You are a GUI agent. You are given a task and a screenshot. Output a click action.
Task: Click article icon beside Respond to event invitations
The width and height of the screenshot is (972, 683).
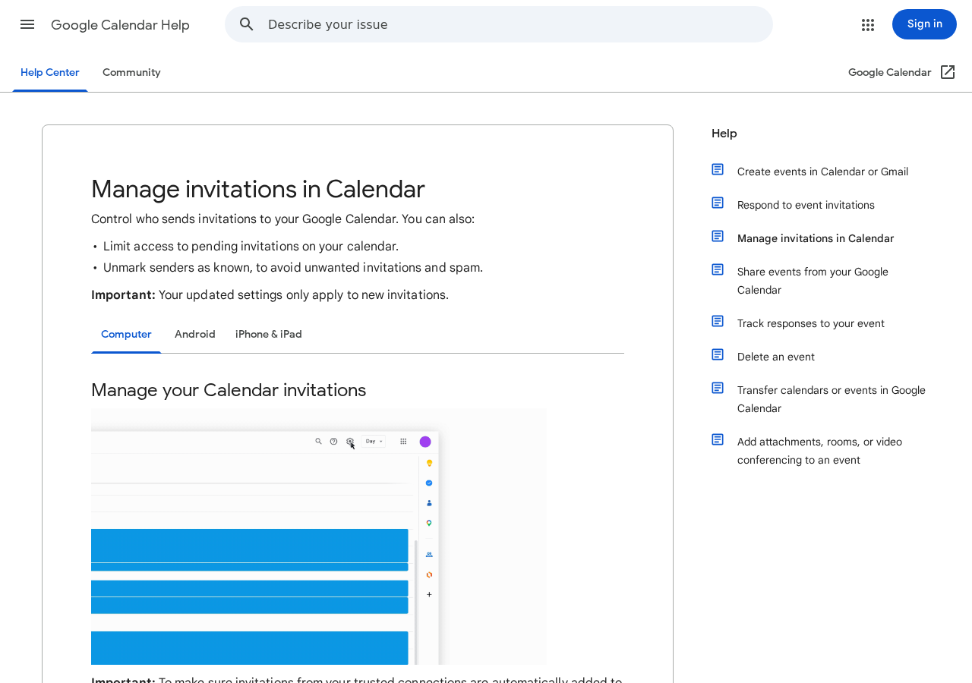point(718,203)
